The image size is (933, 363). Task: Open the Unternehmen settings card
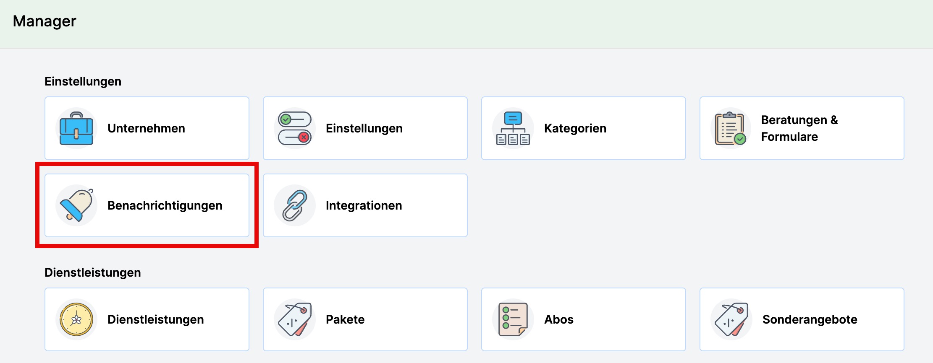coord(147,128)
